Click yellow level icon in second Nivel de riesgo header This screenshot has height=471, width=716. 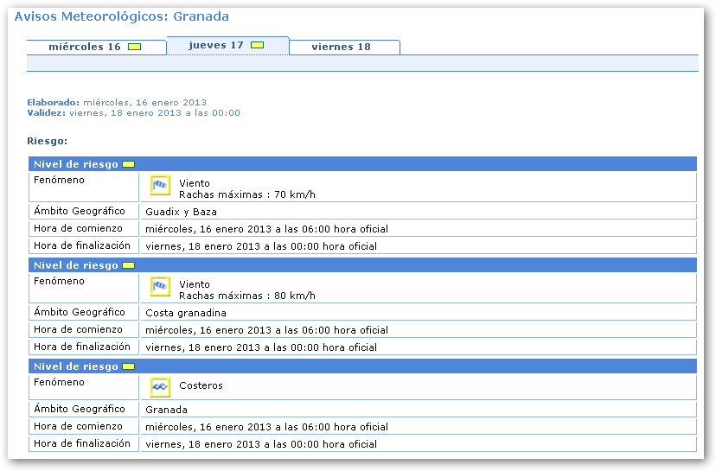click(129, 265)
